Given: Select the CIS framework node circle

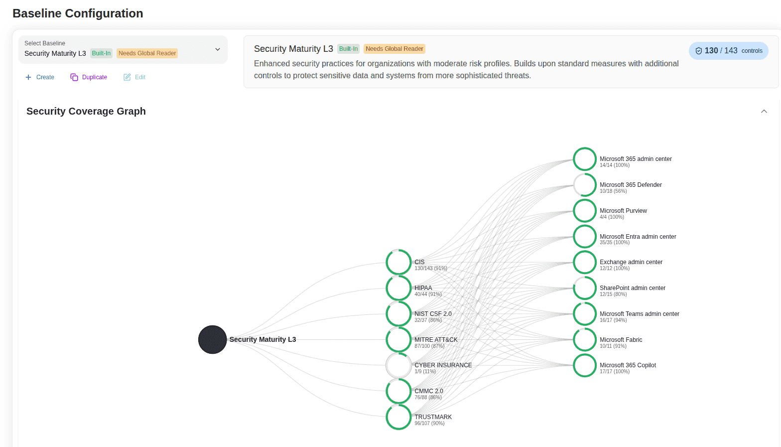Looking at the screenshot, I should click(398, 262).
